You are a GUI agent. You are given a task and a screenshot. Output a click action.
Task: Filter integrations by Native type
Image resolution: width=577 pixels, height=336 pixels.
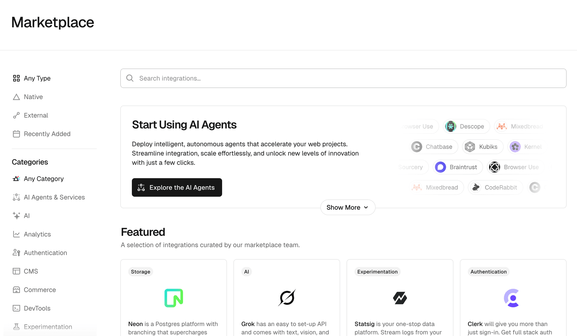pos(33,97)
